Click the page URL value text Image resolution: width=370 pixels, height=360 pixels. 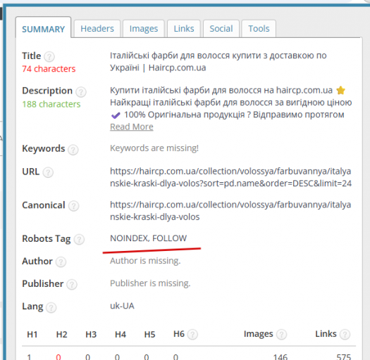pos(230,177)
